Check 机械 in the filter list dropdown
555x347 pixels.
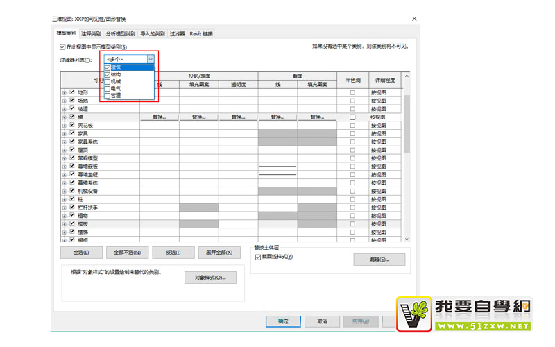pos(108,81)
